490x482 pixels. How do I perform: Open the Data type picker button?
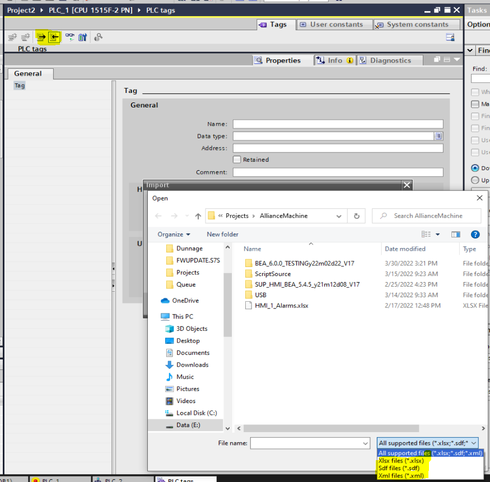tap(438, 136)
